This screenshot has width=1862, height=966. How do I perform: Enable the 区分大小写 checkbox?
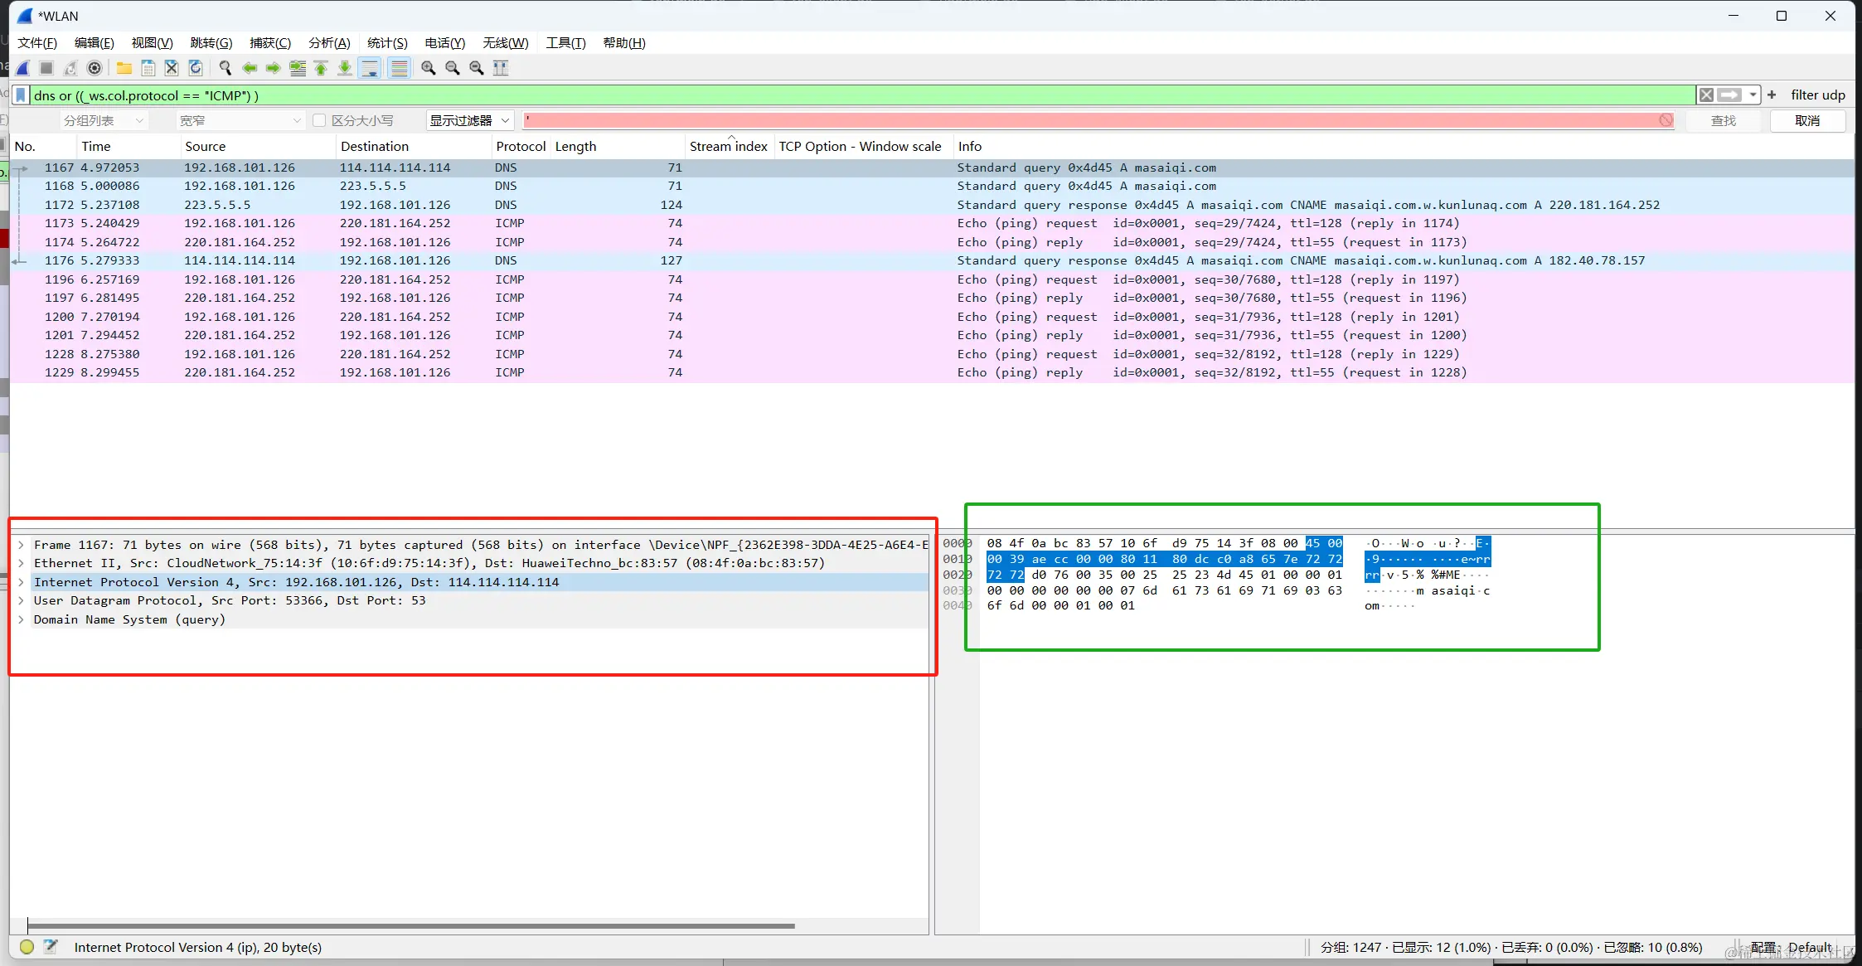[319, 121]
